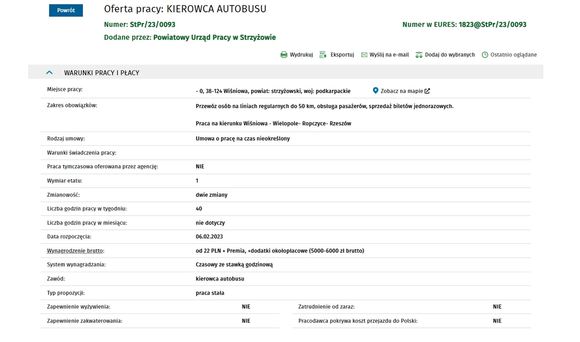Click the Eksportuj link
The image size is (580, 342).
point(342,55)
